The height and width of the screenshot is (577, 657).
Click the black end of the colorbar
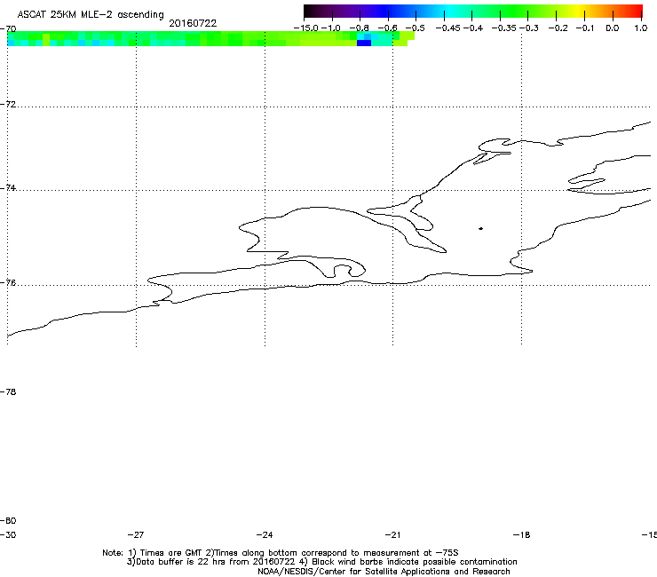tap(310, 11)
